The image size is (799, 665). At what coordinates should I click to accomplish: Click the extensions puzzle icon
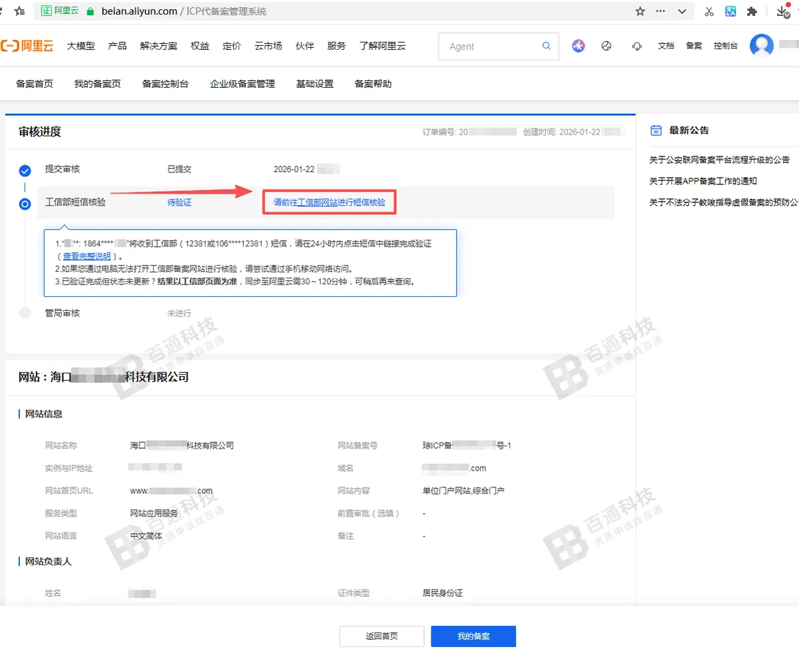coord(753,11)
